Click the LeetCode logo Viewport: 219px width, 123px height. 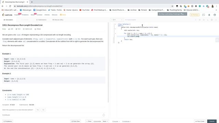pyautogui.click(x=7, y=15)
